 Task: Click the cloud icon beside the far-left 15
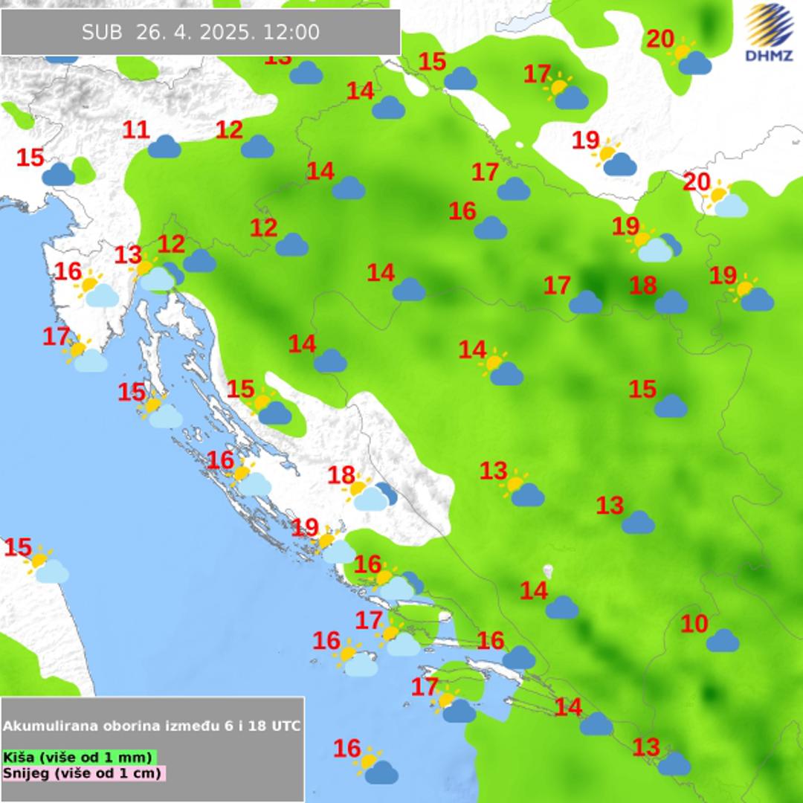[x=58, y=174]
